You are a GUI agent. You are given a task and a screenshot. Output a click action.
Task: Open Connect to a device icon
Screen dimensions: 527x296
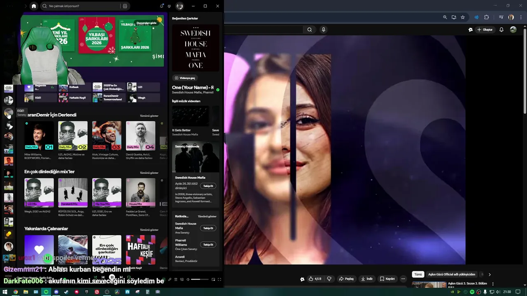point(182,280)
